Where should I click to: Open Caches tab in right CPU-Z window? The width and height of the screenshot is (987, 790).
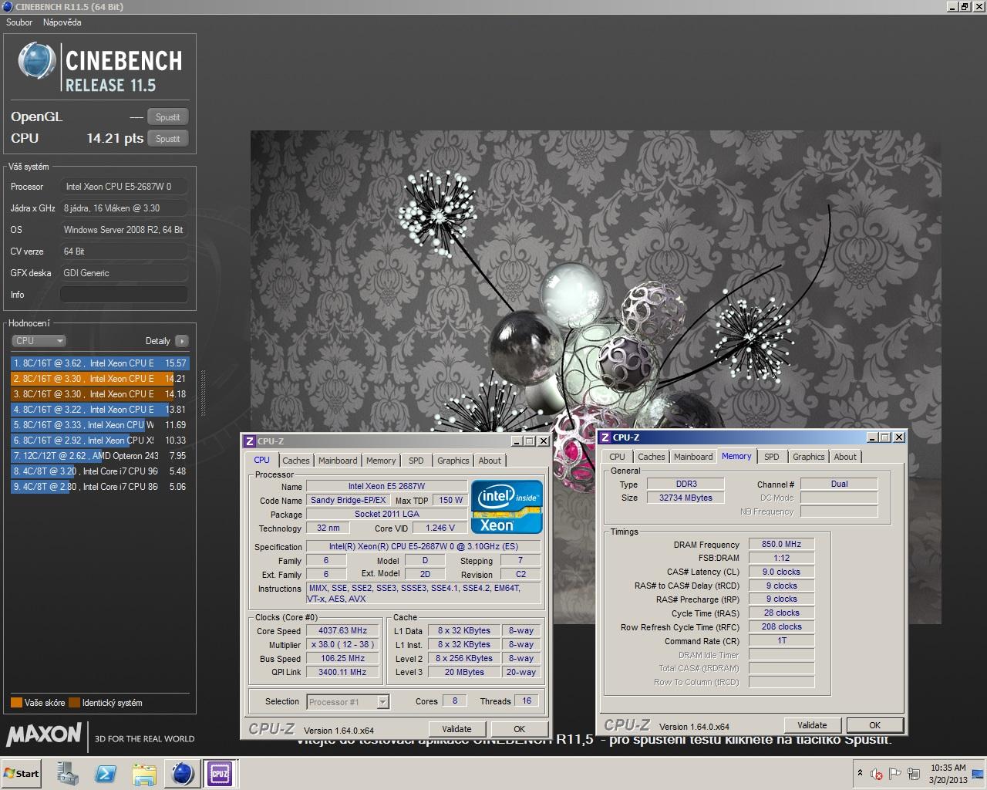point(651,457)
